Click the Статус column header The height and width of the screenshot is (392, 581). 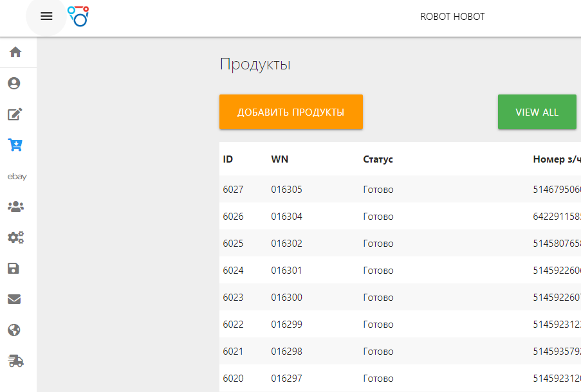[378, 159]
